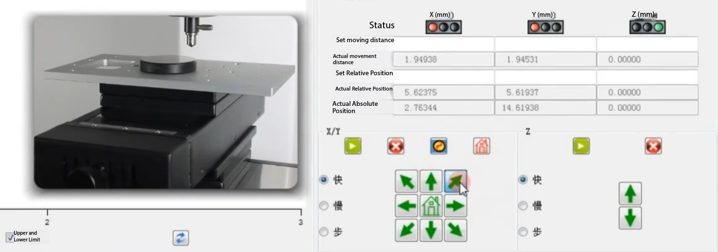
Task: Click Set moving distance Y input field
Action: 545,44
